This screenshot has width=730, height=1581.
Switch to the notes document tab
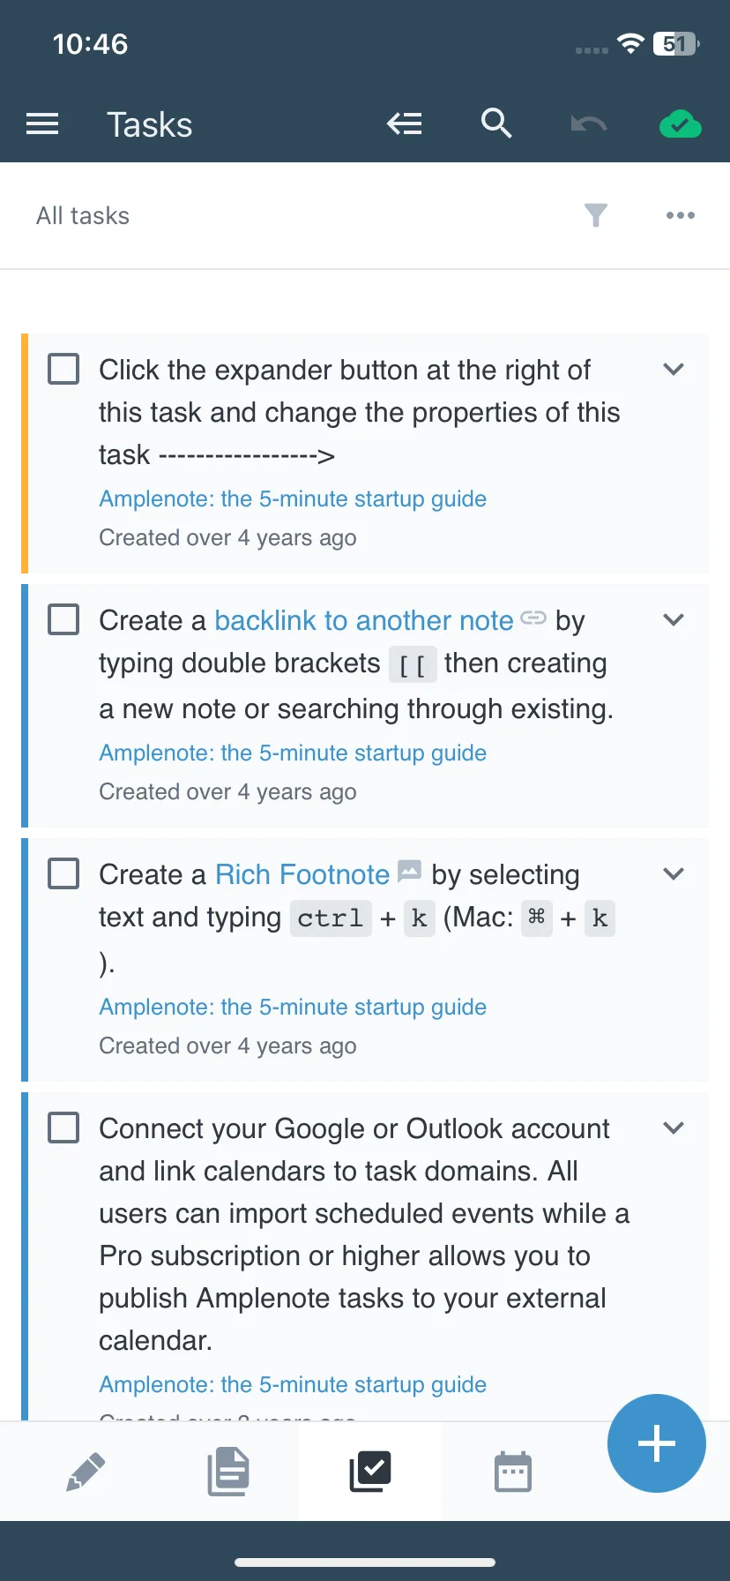pyautogui.click(x=228, y=1472)
